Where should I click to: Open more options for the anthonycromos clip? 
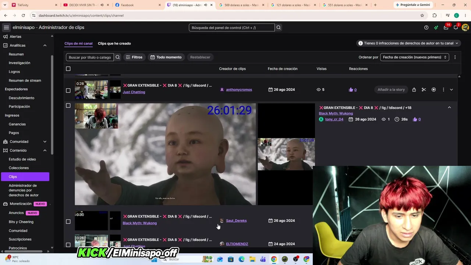[x=443, y=90]
